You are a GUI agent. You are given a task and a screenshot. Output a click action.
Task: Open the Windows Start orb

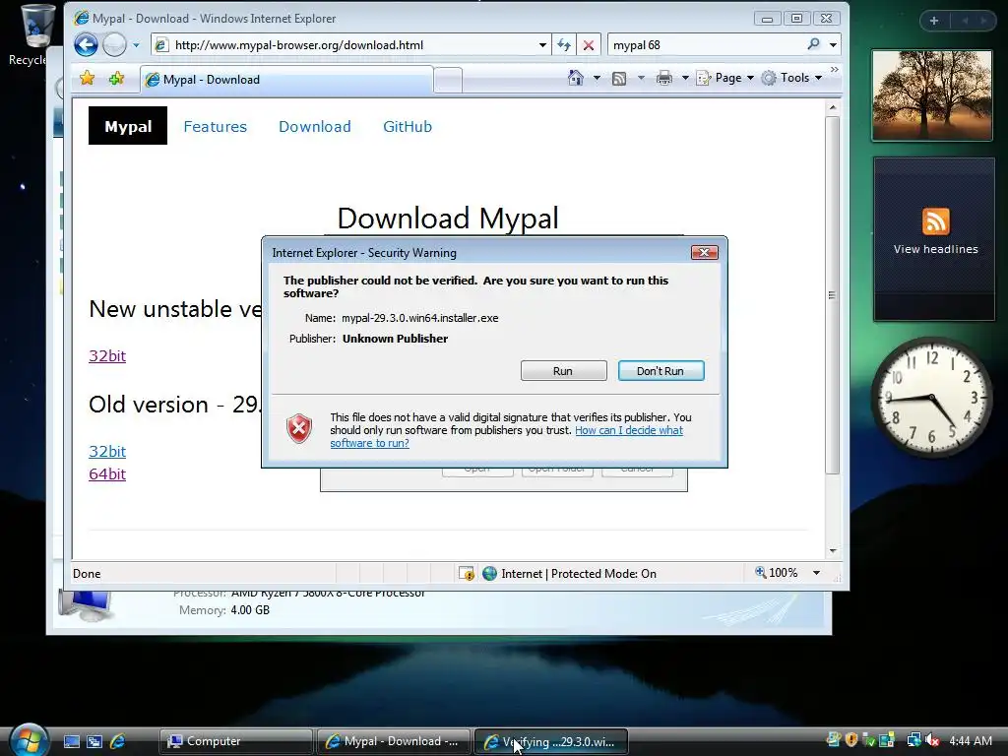coord(29,740)
